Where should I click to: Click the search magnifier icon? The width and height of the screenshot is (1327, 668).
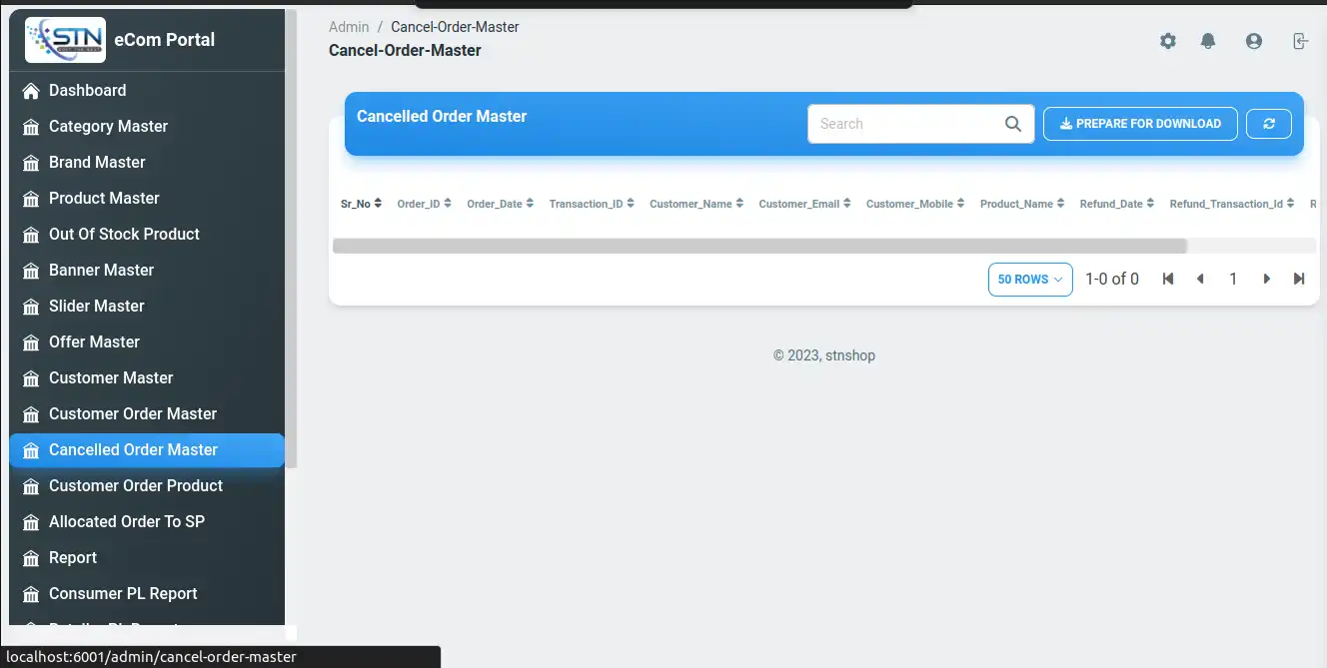click(1012, 124)
